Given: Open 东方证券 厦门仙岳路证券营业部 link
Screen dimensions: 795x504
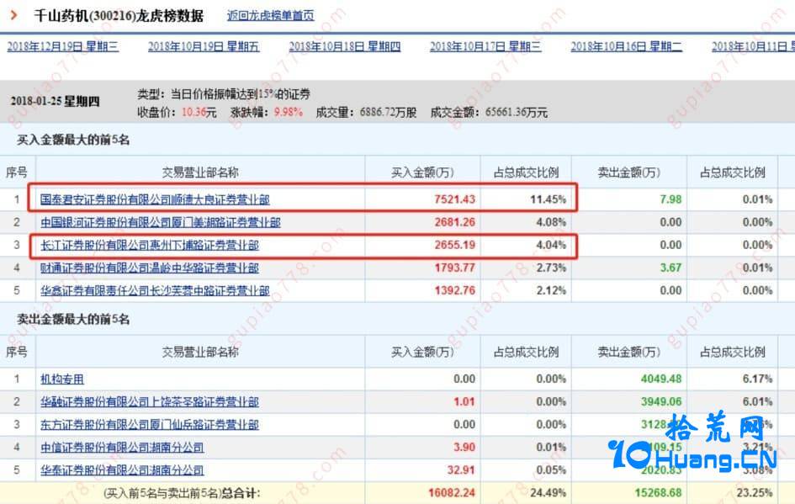Looking at the screenshot, I should (150, 424).
